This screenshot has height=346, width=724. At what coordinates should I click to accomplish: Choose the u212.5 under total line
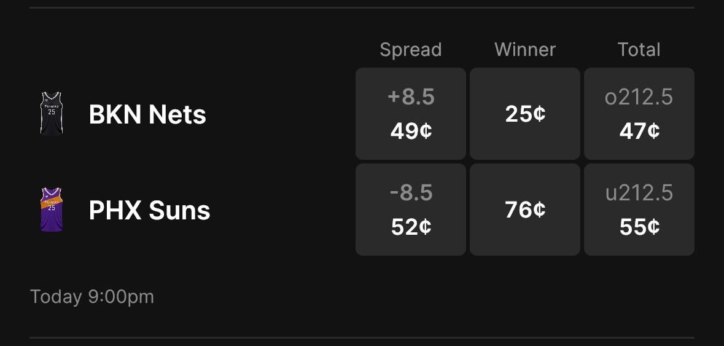coord(639,193)
